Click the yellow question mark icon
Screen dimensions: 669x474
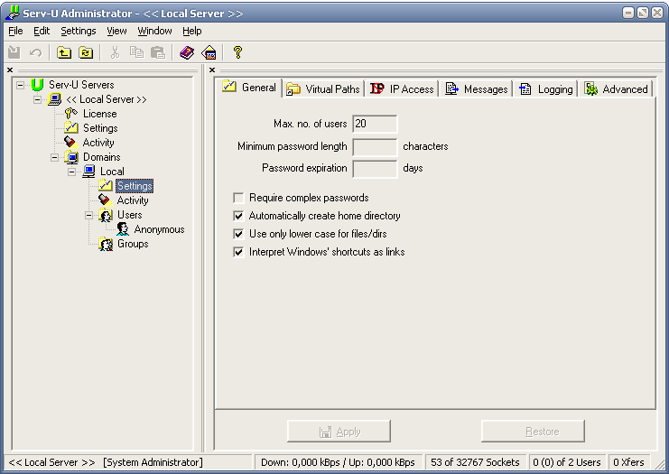(x=237, y=52)
